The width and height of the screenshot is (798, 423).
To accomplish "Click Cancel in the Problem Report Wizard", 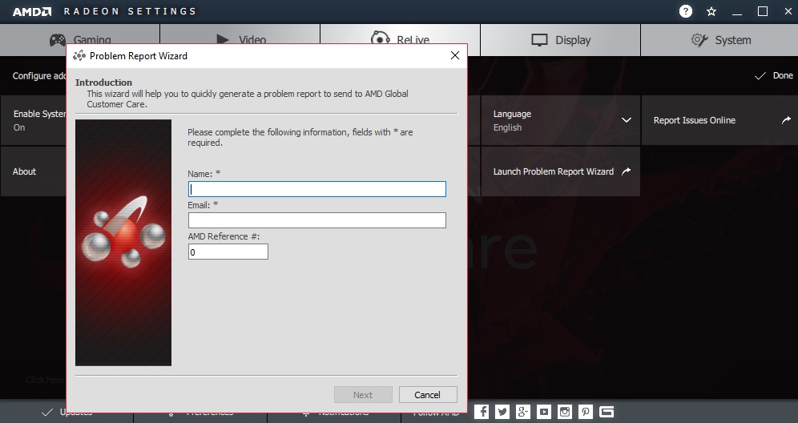I will pyautogui.click(x=427, y=394).
